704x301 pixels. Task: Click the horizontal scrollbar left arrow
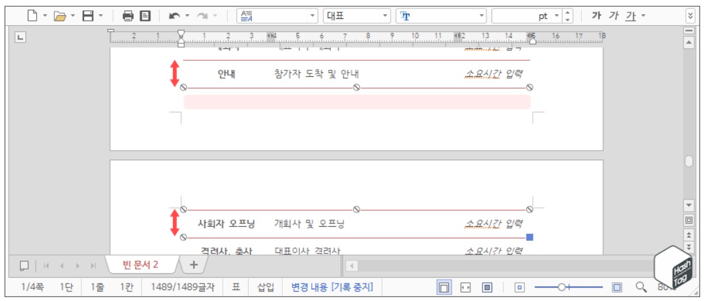tap(351, 265)
